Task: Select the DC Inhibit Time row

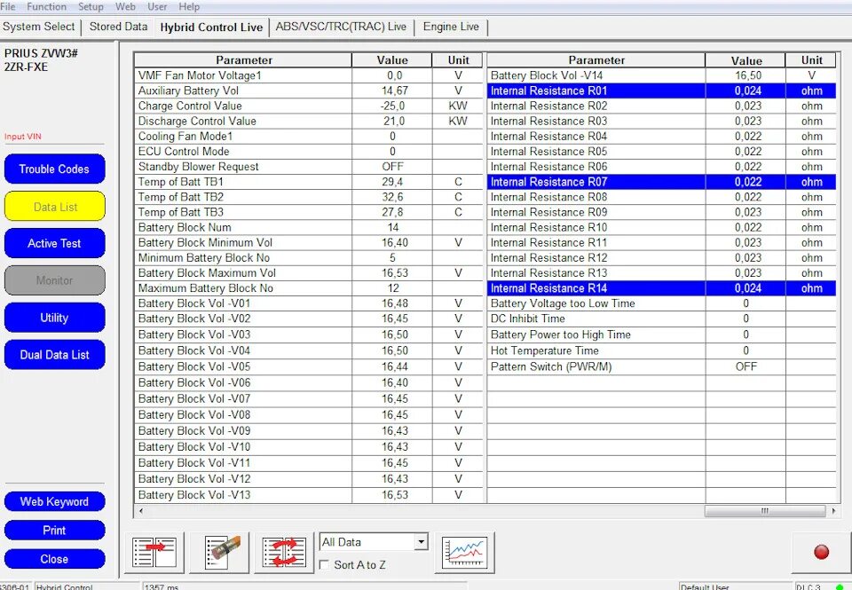Action: 661,319
